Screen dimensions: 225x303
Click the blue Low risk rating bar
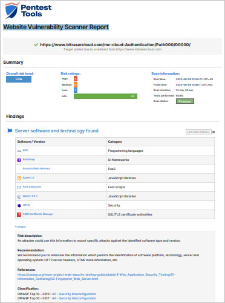point(76,90)
